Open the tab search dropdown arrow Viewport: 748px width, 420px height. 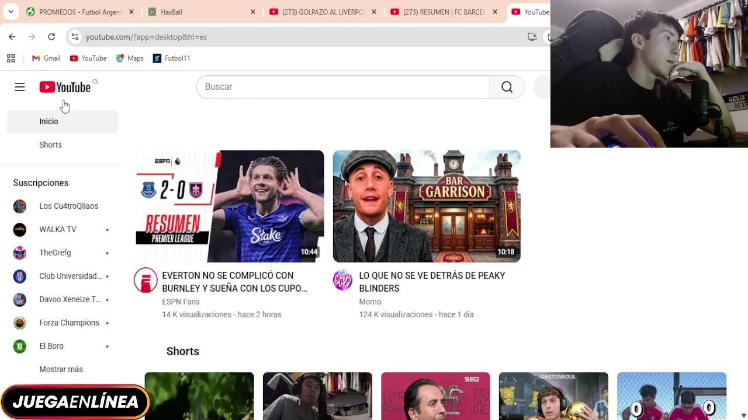[x=11, y=12]
